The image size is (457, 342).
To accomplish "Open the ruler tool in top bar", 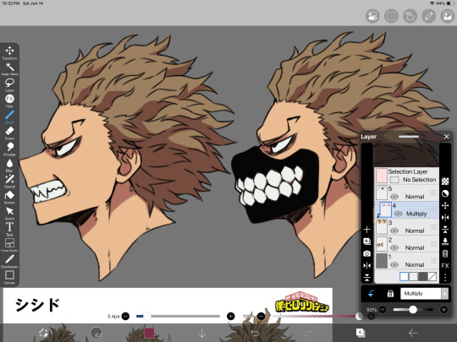I will (429, 16).
